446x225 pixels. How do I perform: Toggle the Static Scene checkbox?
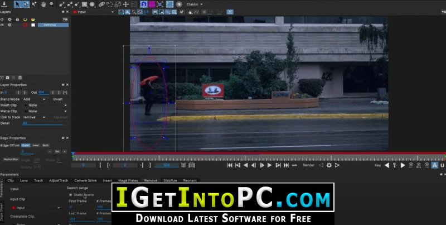pyautogui.click(x=71, y=195)
